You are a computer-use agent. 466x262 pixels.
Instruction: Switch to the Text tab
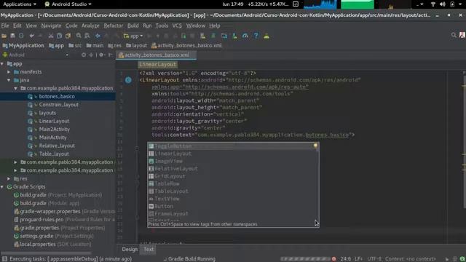149,249
